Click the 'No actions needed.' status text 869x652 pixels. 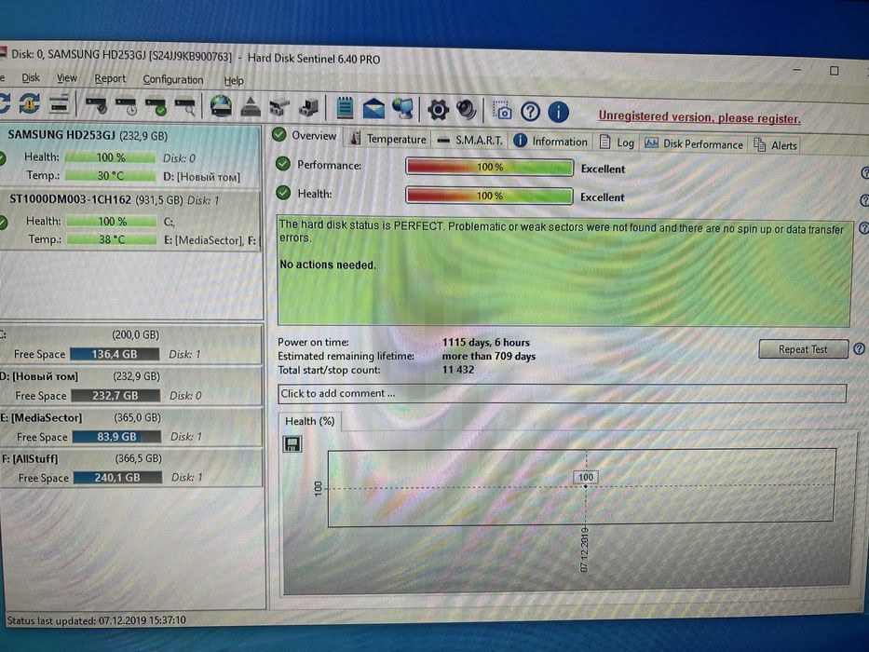click(x=328, y=265)
